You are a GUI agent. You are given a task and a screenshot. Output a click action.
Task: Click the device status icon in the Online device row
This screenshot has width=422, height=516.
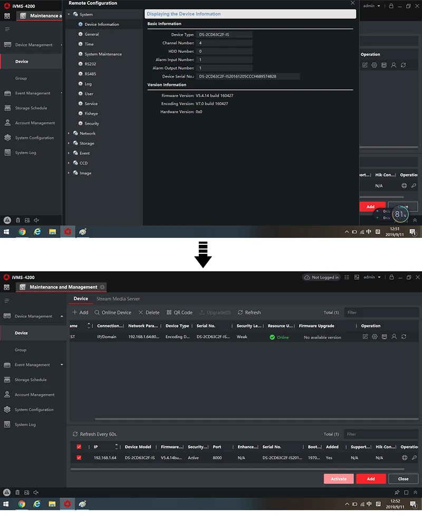(x=384, y=337)
